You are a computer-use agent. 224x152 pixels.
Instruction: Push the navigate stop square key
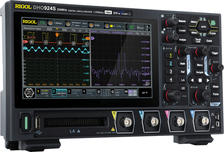[200, 80]
